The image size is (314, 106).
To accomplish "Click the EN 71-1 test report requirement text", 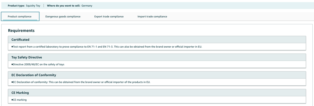I will pyautogui.click(x=107, y=47).
